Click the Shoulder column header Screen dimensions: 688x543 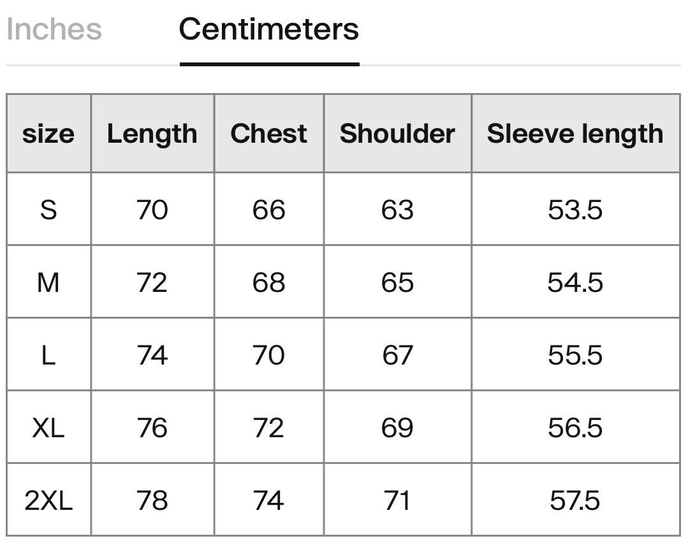tap(397, 133)
